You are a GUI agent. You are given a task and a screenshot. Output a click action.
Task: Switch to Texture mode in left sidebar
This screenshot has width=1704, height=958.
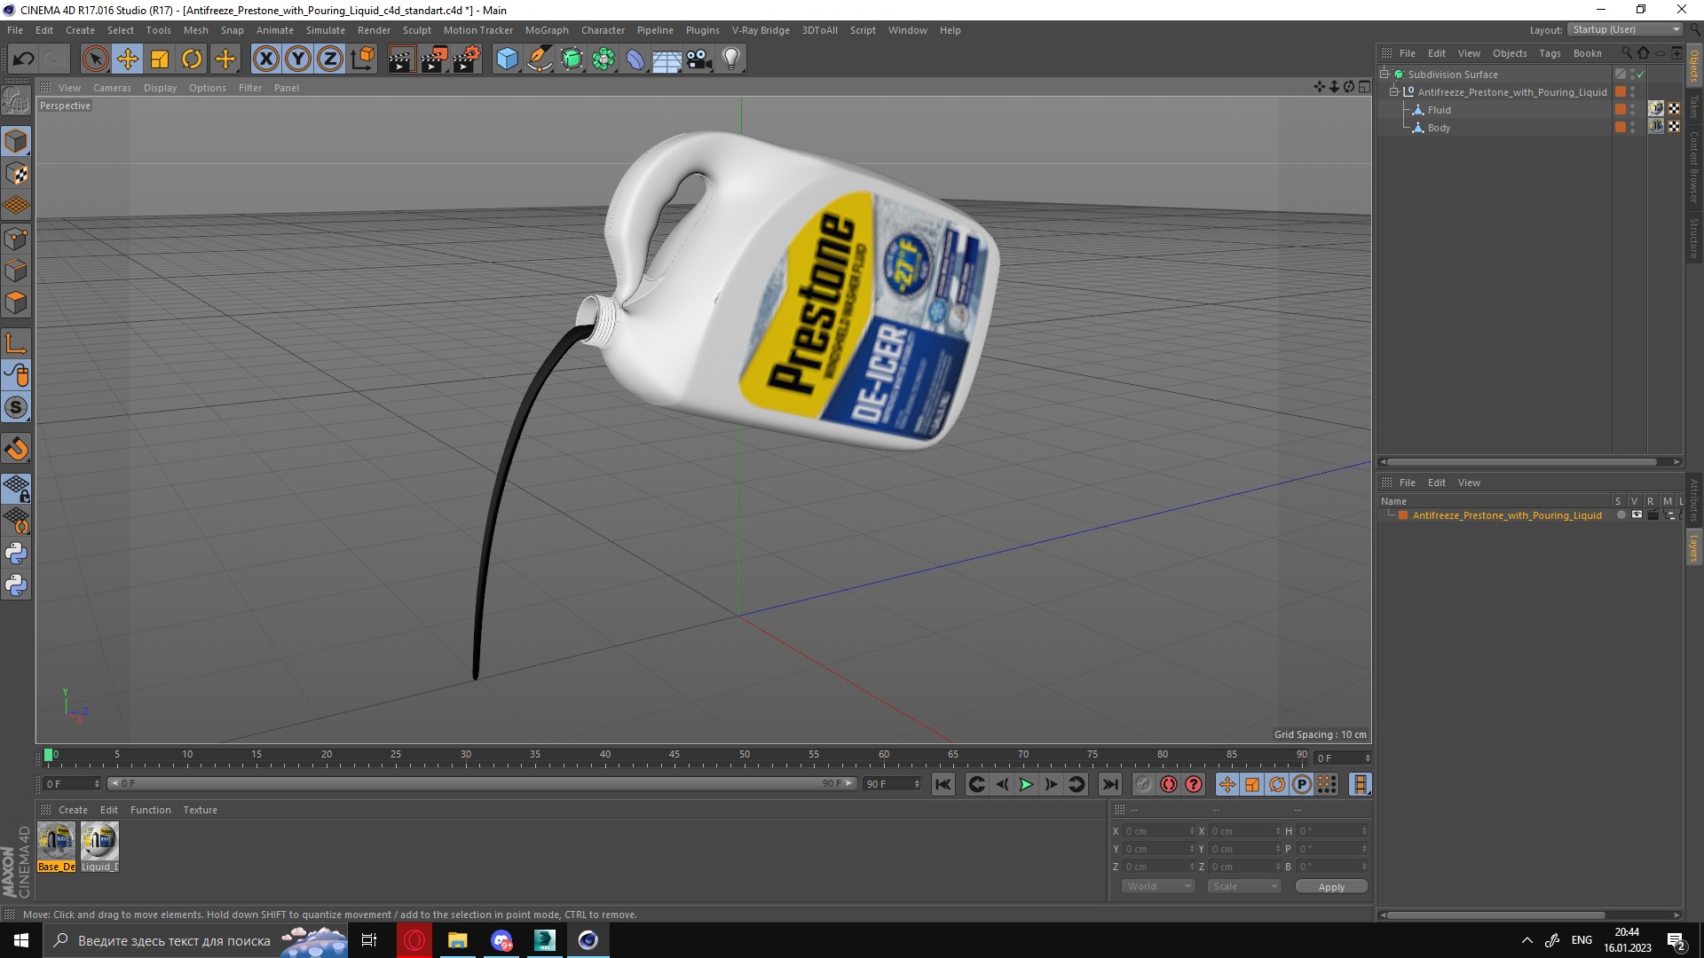16,174
